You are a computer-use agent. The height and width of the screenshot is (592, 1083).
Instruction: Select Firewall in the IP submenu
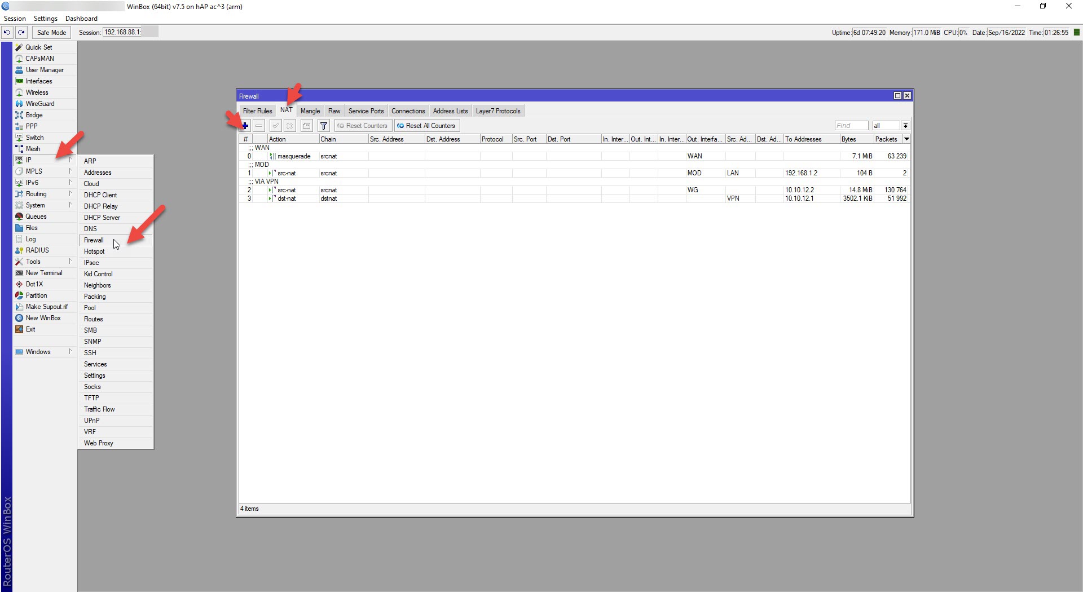116,240
